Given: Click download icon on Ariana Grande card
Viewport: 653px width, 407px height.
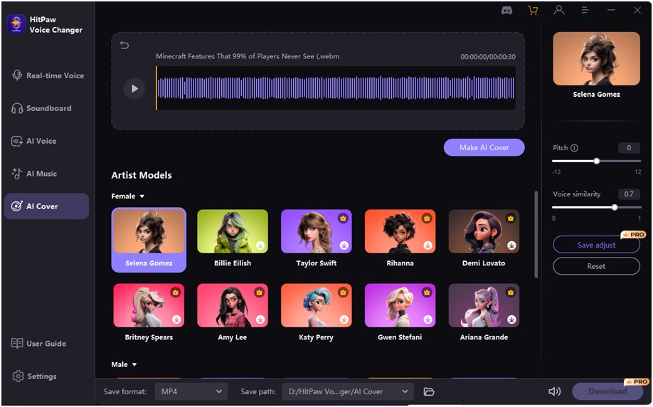Looking at the screenshot, I should click(x=511, y=319).
